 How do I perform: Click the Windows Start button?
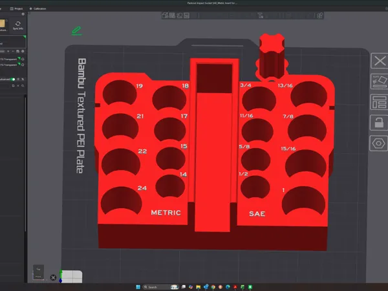point(138,287)
